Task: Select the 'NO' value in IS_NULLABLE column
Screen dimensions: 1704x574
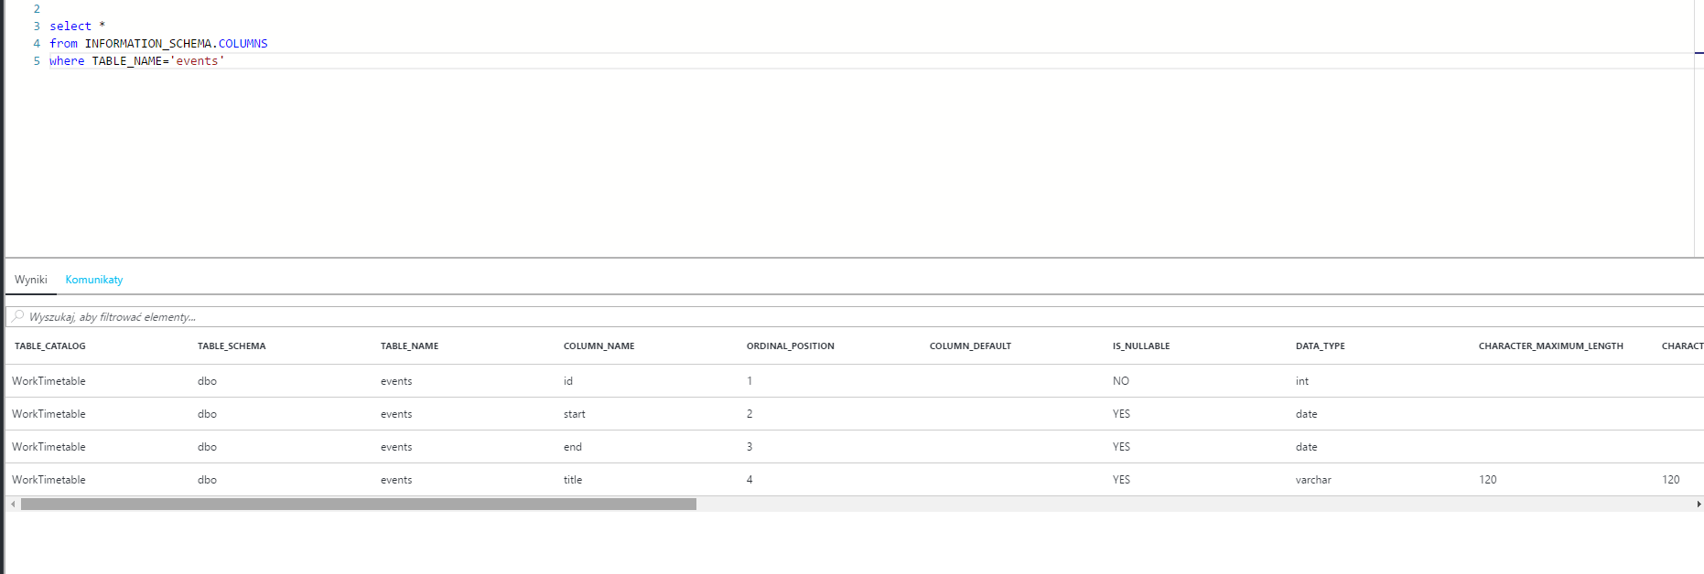Action: coord(1120,381)
